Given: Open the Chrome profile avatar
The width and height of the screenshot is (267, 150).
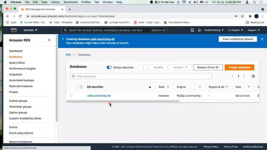Looking at the screenshot, I should coord(257,16).
